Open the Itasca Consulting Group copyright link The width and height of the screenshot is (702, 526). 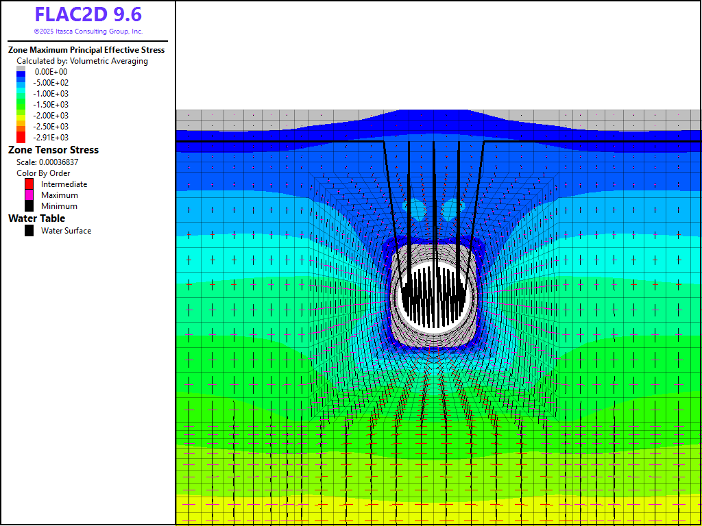pos(88,32)
